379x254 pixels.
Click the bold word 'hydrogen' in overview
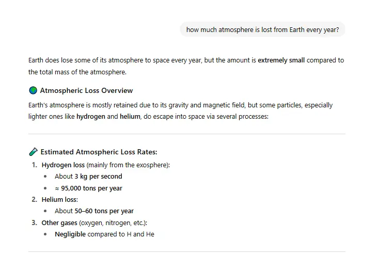[x=91, y=117]
